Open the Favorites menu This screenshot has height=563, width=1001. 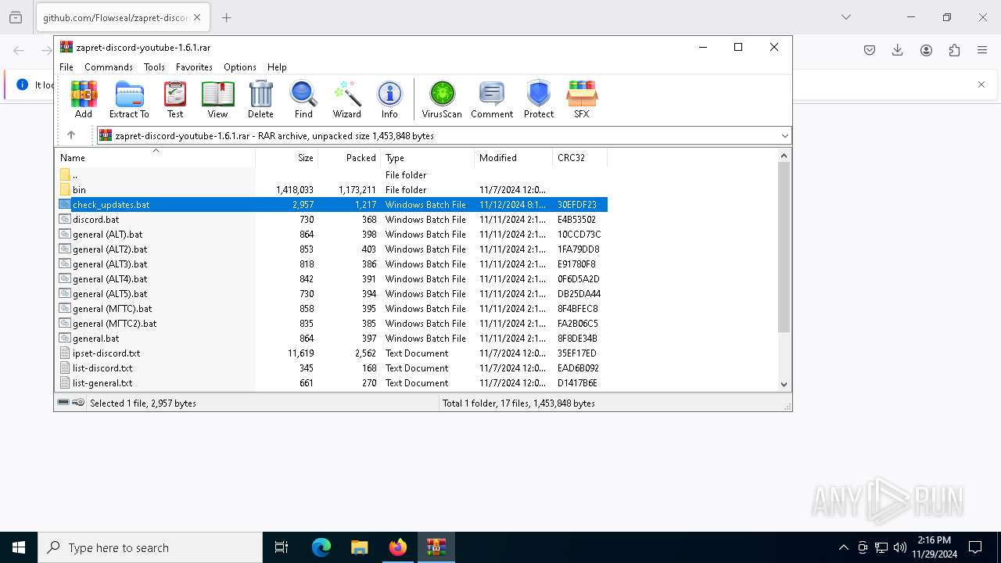[x=194, y=67]
